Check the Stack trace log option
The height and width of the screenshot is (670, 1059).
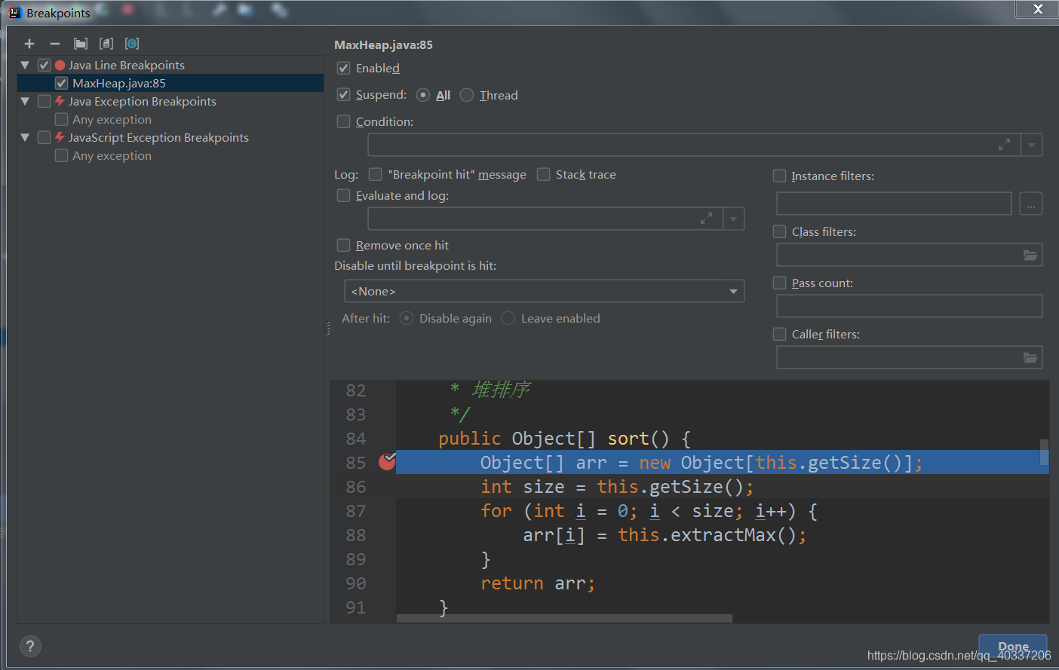coord(544,174)
